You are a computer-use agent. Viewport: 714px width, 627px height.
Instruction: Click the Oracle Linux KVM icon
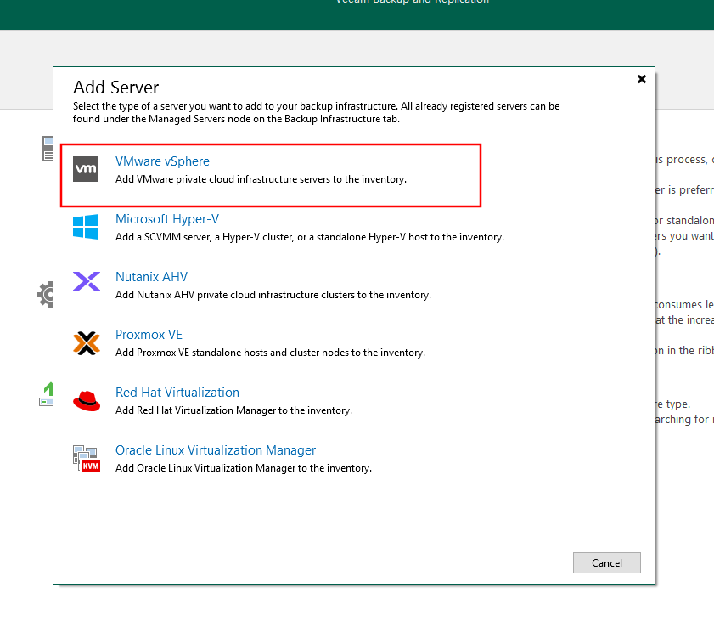click(x=87, y=459)
